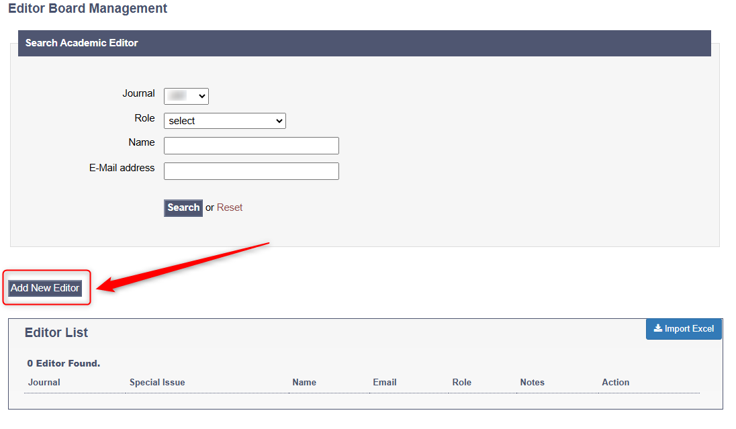
Task: Click the Email column header
Action: pyautogui.click(x=385, y=382)
